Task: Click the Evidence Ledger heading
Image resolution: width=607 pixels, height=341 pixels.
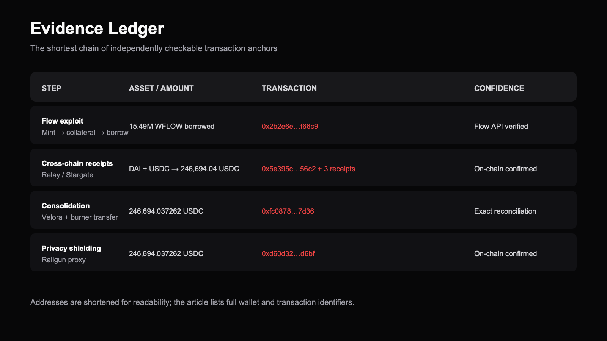Action: [x=97, y=28]
